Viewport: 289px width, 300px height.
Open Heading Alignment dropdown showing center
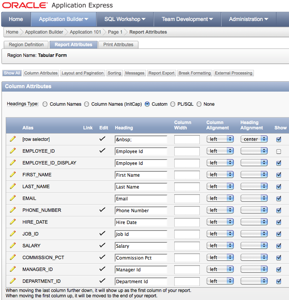pyautogui.click(x=254, y=139)
